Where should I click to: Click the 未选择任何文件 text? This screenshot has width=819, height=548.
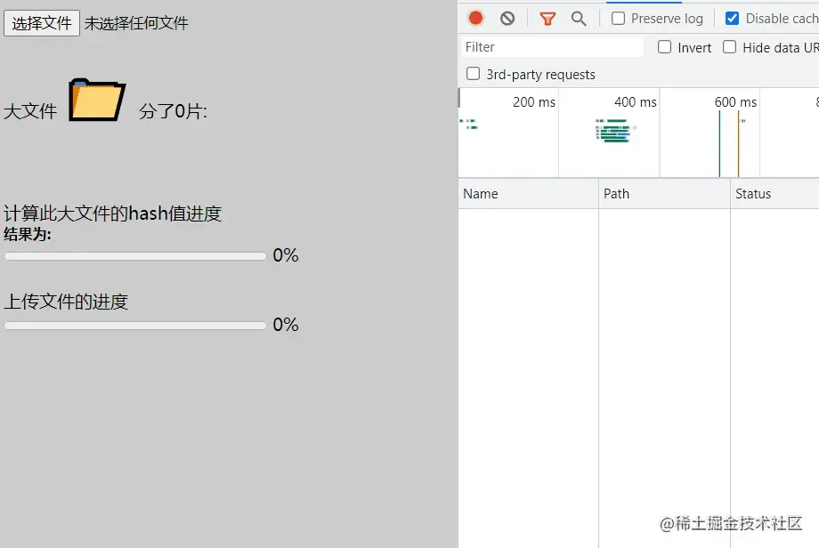click(136, 23)
